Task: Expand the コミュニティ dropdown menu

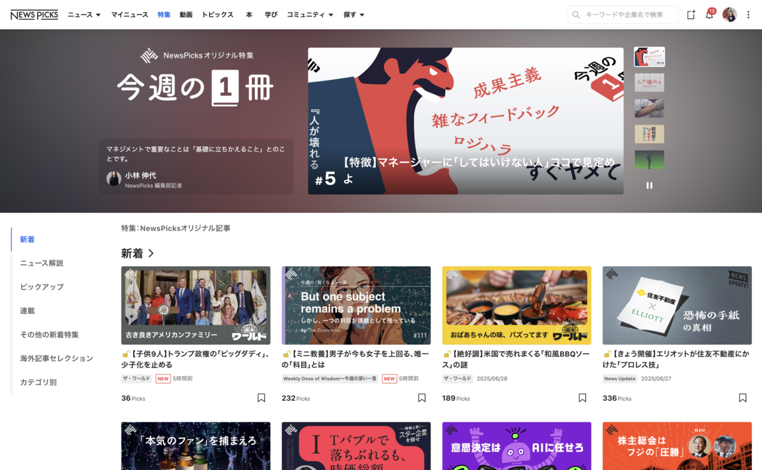Action: (310, 15)
